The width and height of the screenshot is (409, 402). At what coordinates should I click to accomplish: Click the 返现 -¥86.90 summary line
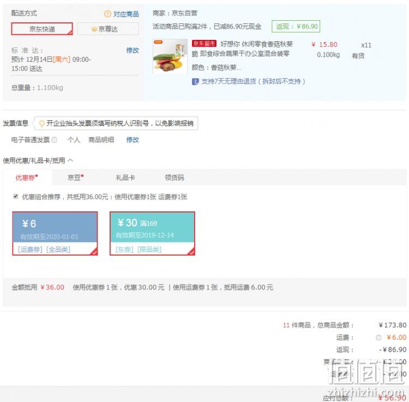tap(371, 350)
